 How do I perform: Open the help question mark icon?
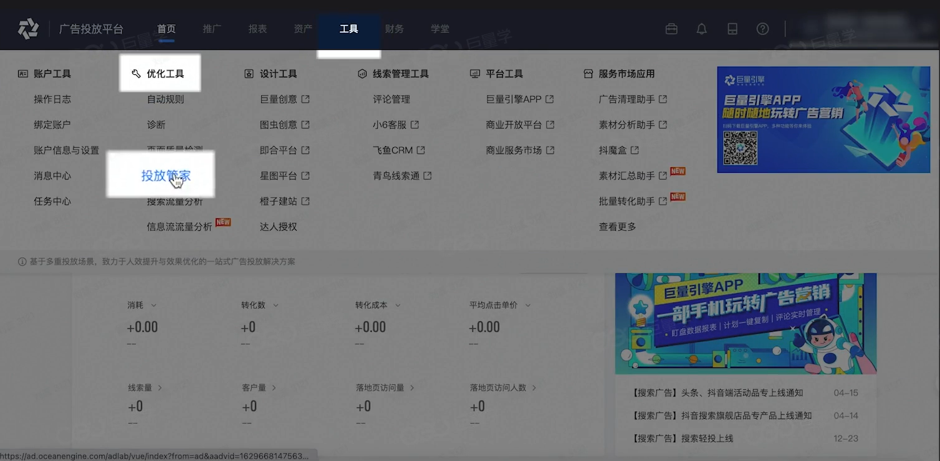pos(762,29)
